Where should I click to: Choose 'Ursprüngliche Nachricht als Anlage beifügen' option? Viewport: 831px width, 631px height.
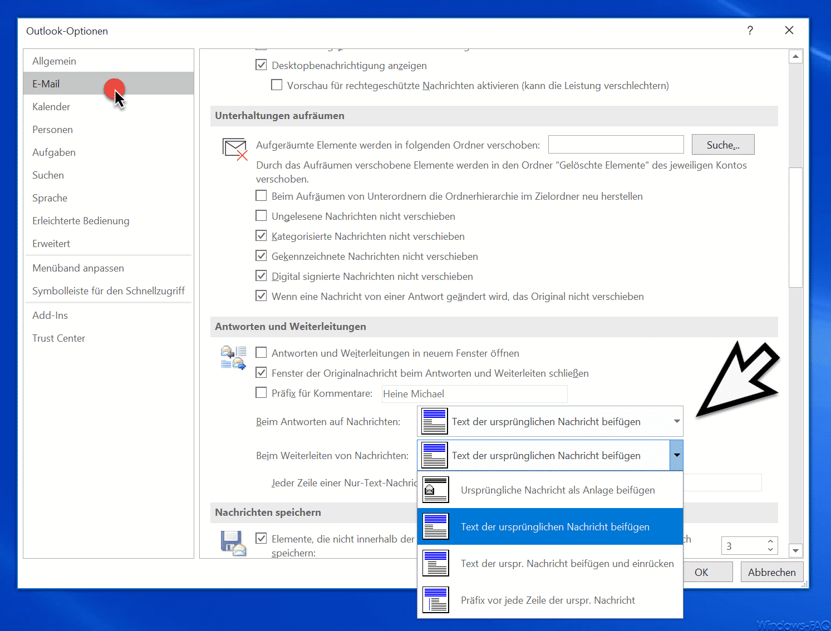click(x=550, y=490)
